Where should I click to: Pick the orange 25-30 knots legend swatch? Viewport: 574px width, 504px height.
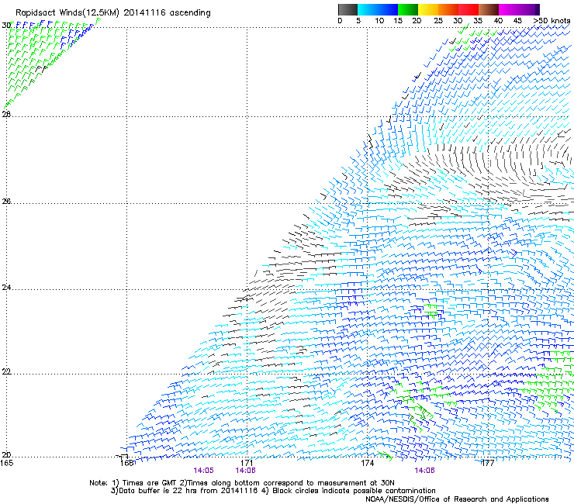[448, 9]
